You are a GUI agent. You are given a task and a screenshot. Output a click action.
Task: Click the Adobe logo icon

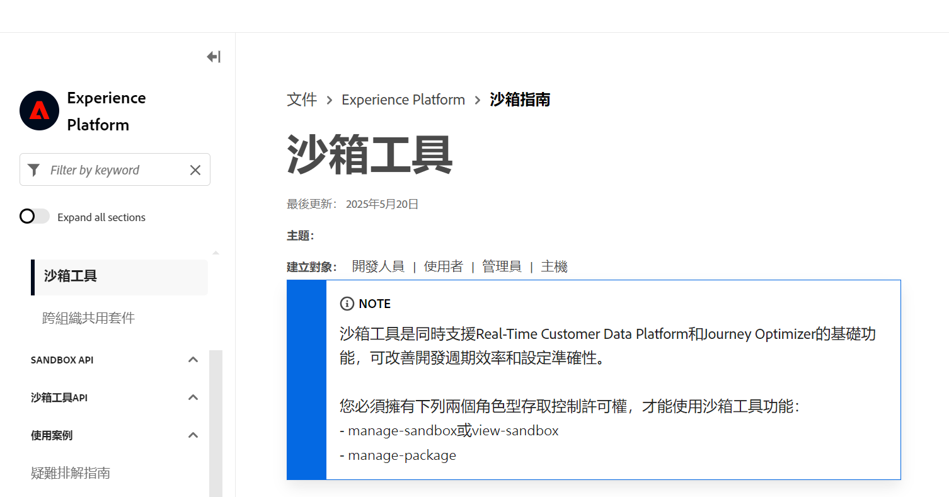click(x=40, y=111)
